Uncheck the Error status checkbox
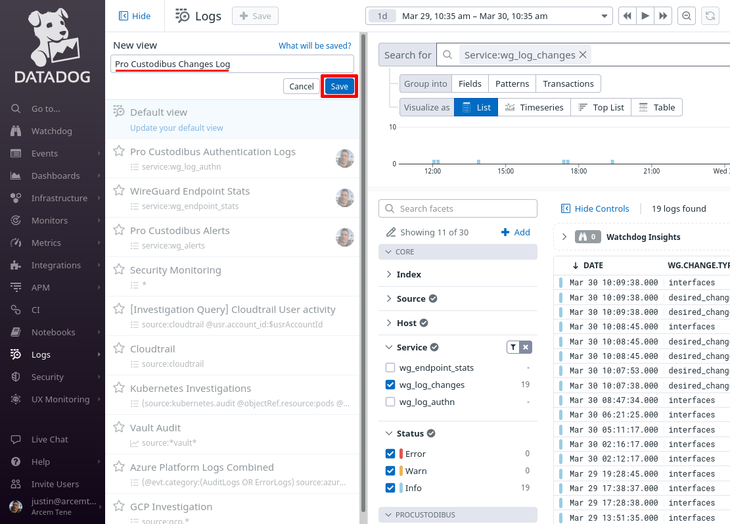This screenshot has width=730, height=524. (390, 454)
